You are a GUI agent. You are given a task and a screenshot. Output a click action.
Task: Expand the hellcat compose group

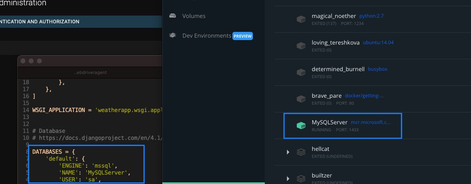(x=288, y=152)
